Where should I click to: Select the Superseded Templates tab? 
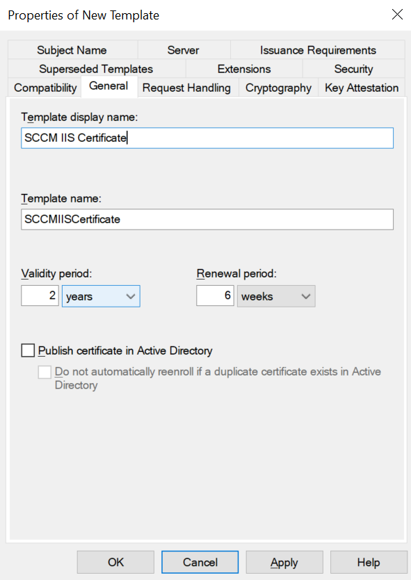pos(96,69)
